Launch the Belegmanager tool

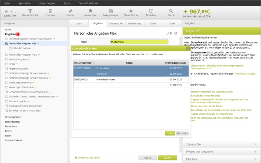click(x=110, y=13)
